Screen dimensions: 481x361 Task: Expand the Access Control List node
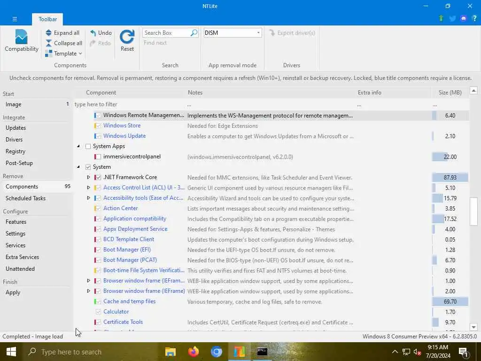[x=89, y=188]
